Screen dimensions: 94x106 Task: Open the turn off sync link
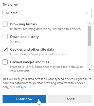tap(18, 87)
